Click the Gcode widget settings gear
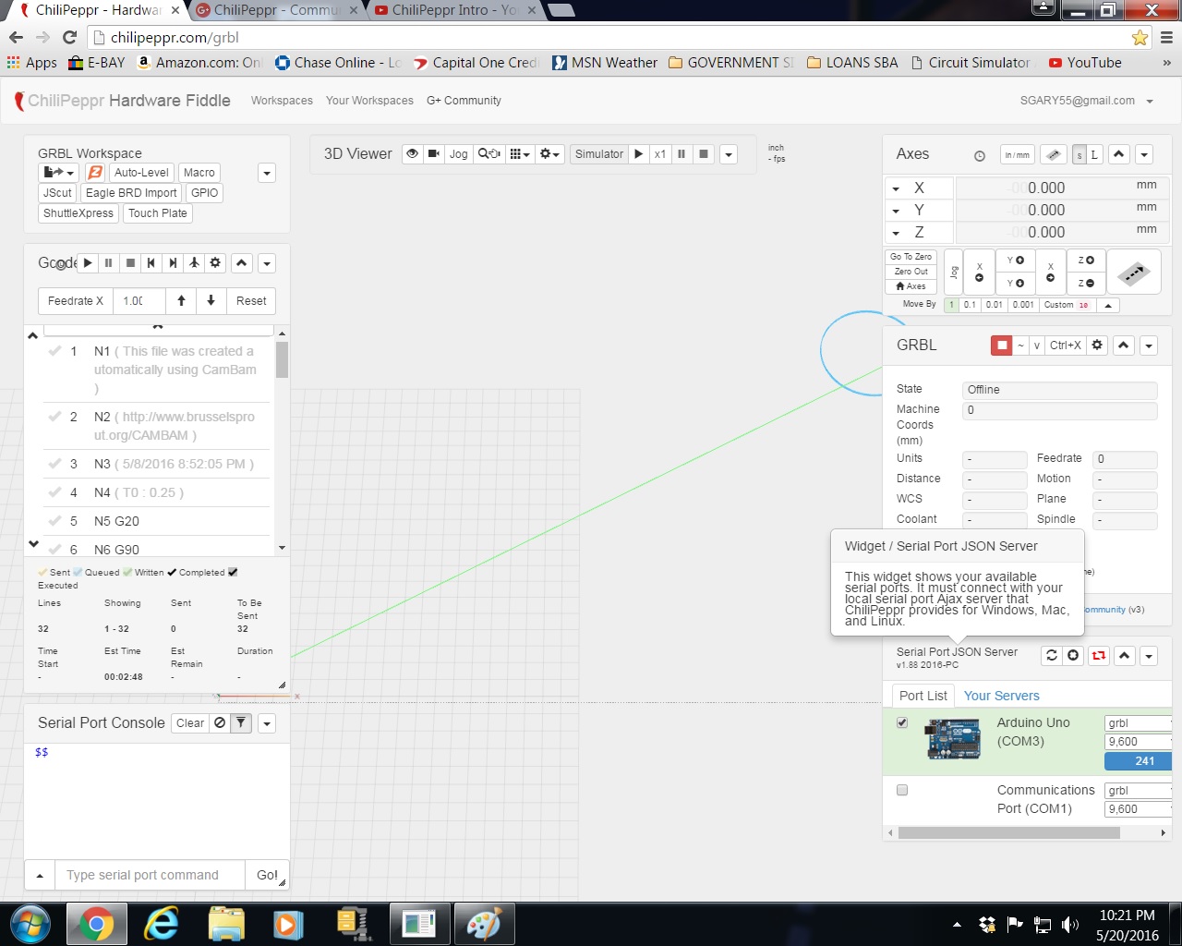Viewport: 1182px width, 946px height. [x=215, y=263]
